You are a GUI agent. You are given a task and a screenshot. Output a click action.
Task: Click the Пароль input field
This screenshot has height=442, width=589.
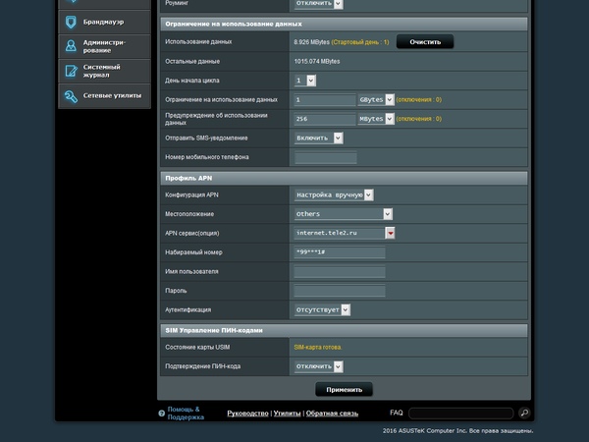[340, 291]
